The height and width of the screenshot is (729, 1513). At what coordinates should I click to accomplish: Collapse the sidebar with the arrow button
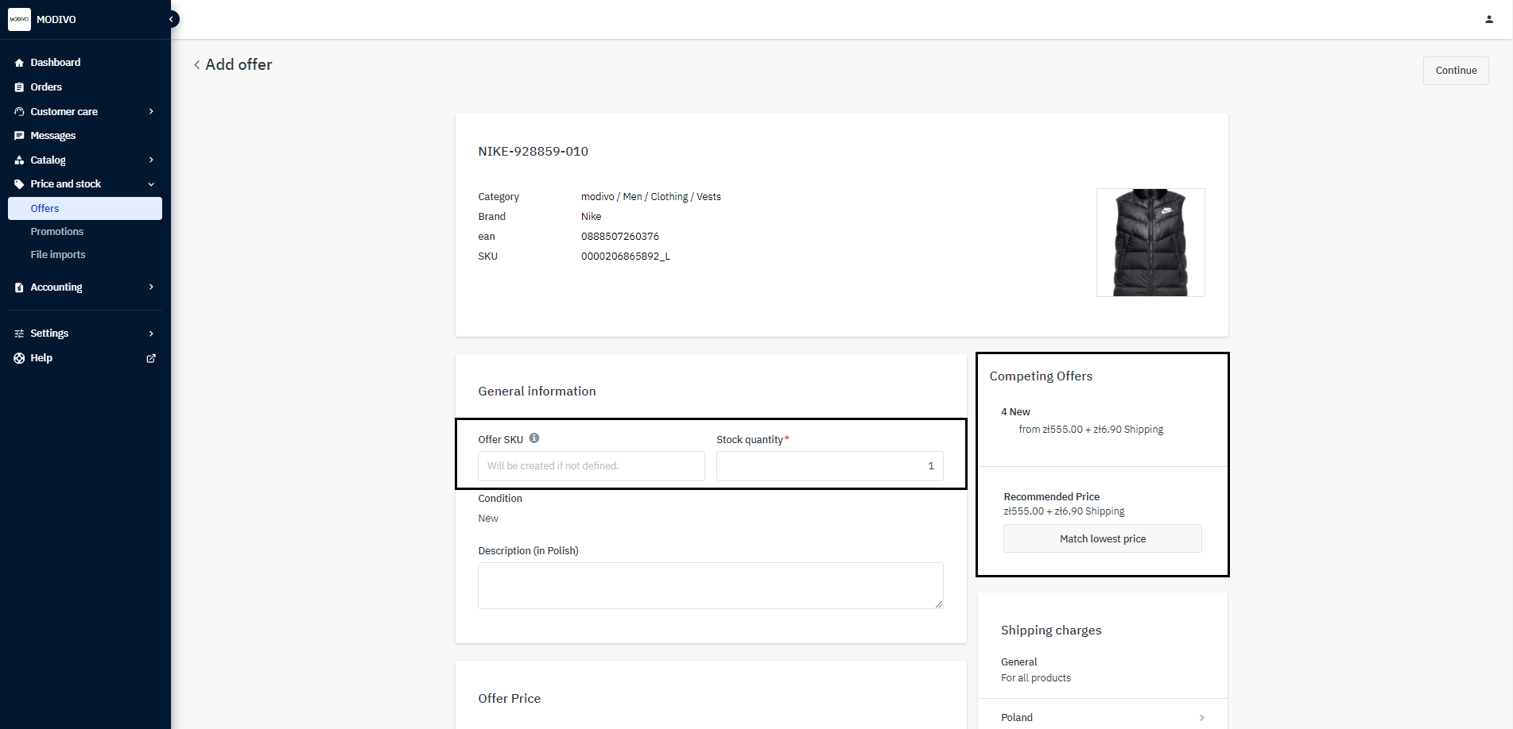pyautogui.click(x=171, y=19)
